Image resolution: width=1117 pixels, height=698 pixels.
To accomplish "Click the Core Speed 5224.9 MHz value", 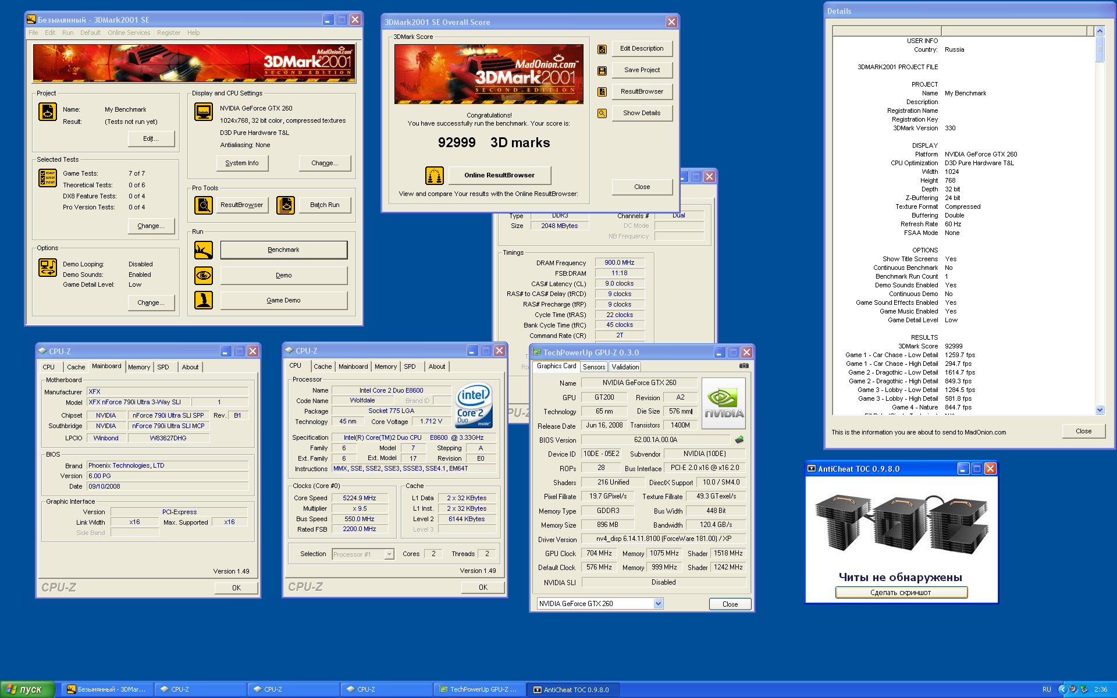I will tap(360, 498).
